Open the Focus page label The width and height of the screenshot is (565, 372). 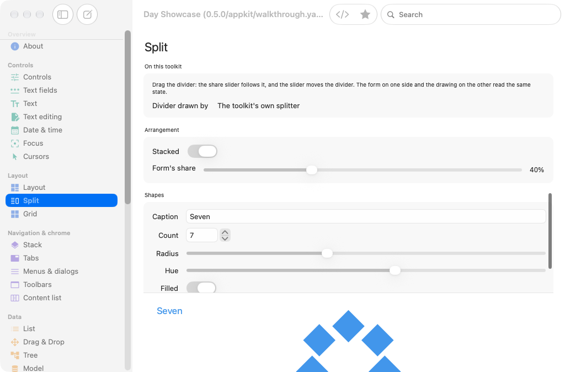pos(33,144)
